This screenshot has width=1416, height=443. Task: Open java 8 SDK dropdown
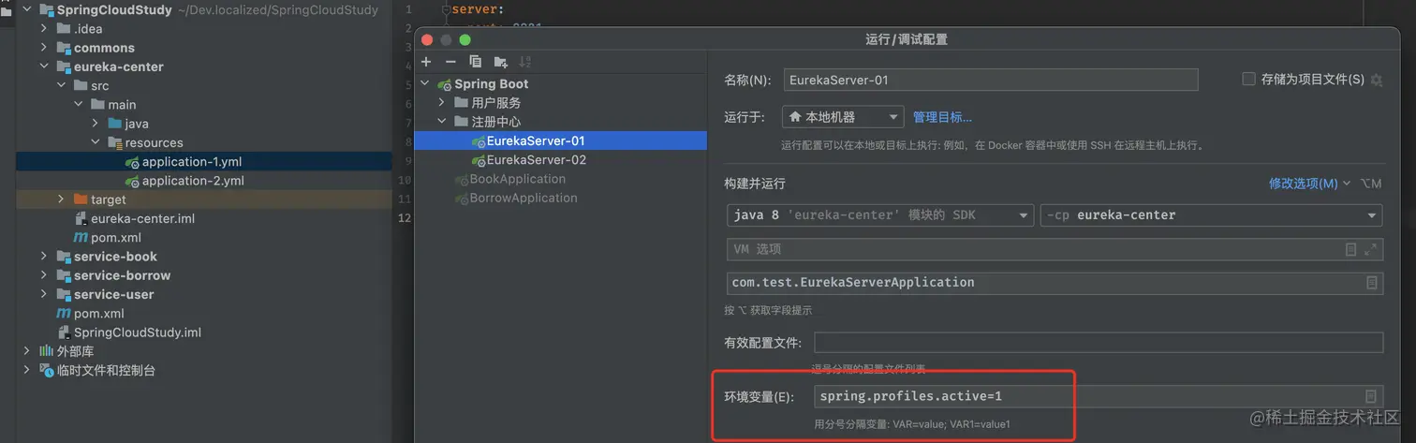[880, 215]
